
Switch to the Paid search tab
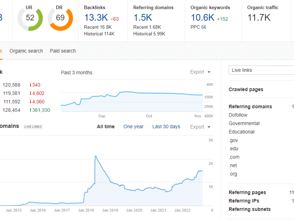tap(63, 51)
